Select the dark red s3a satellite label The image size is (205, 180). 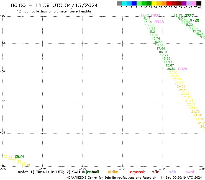(156, 172)
